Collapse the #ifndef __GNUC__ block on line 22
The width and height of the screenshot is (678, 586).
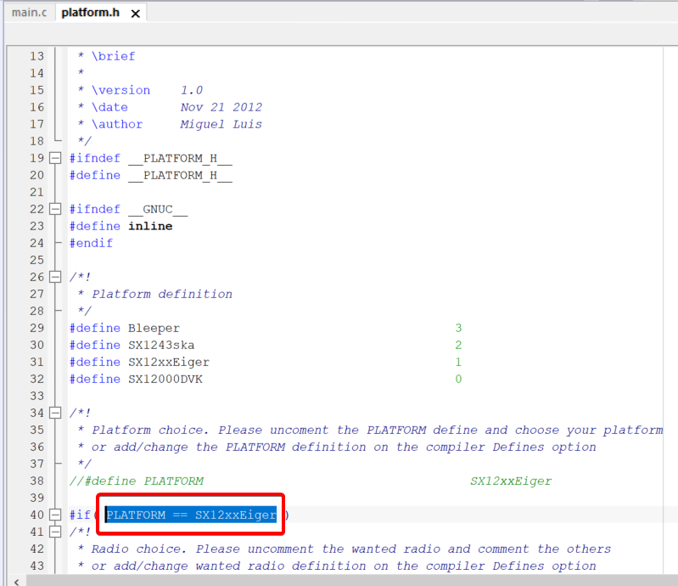click(56, 209)
